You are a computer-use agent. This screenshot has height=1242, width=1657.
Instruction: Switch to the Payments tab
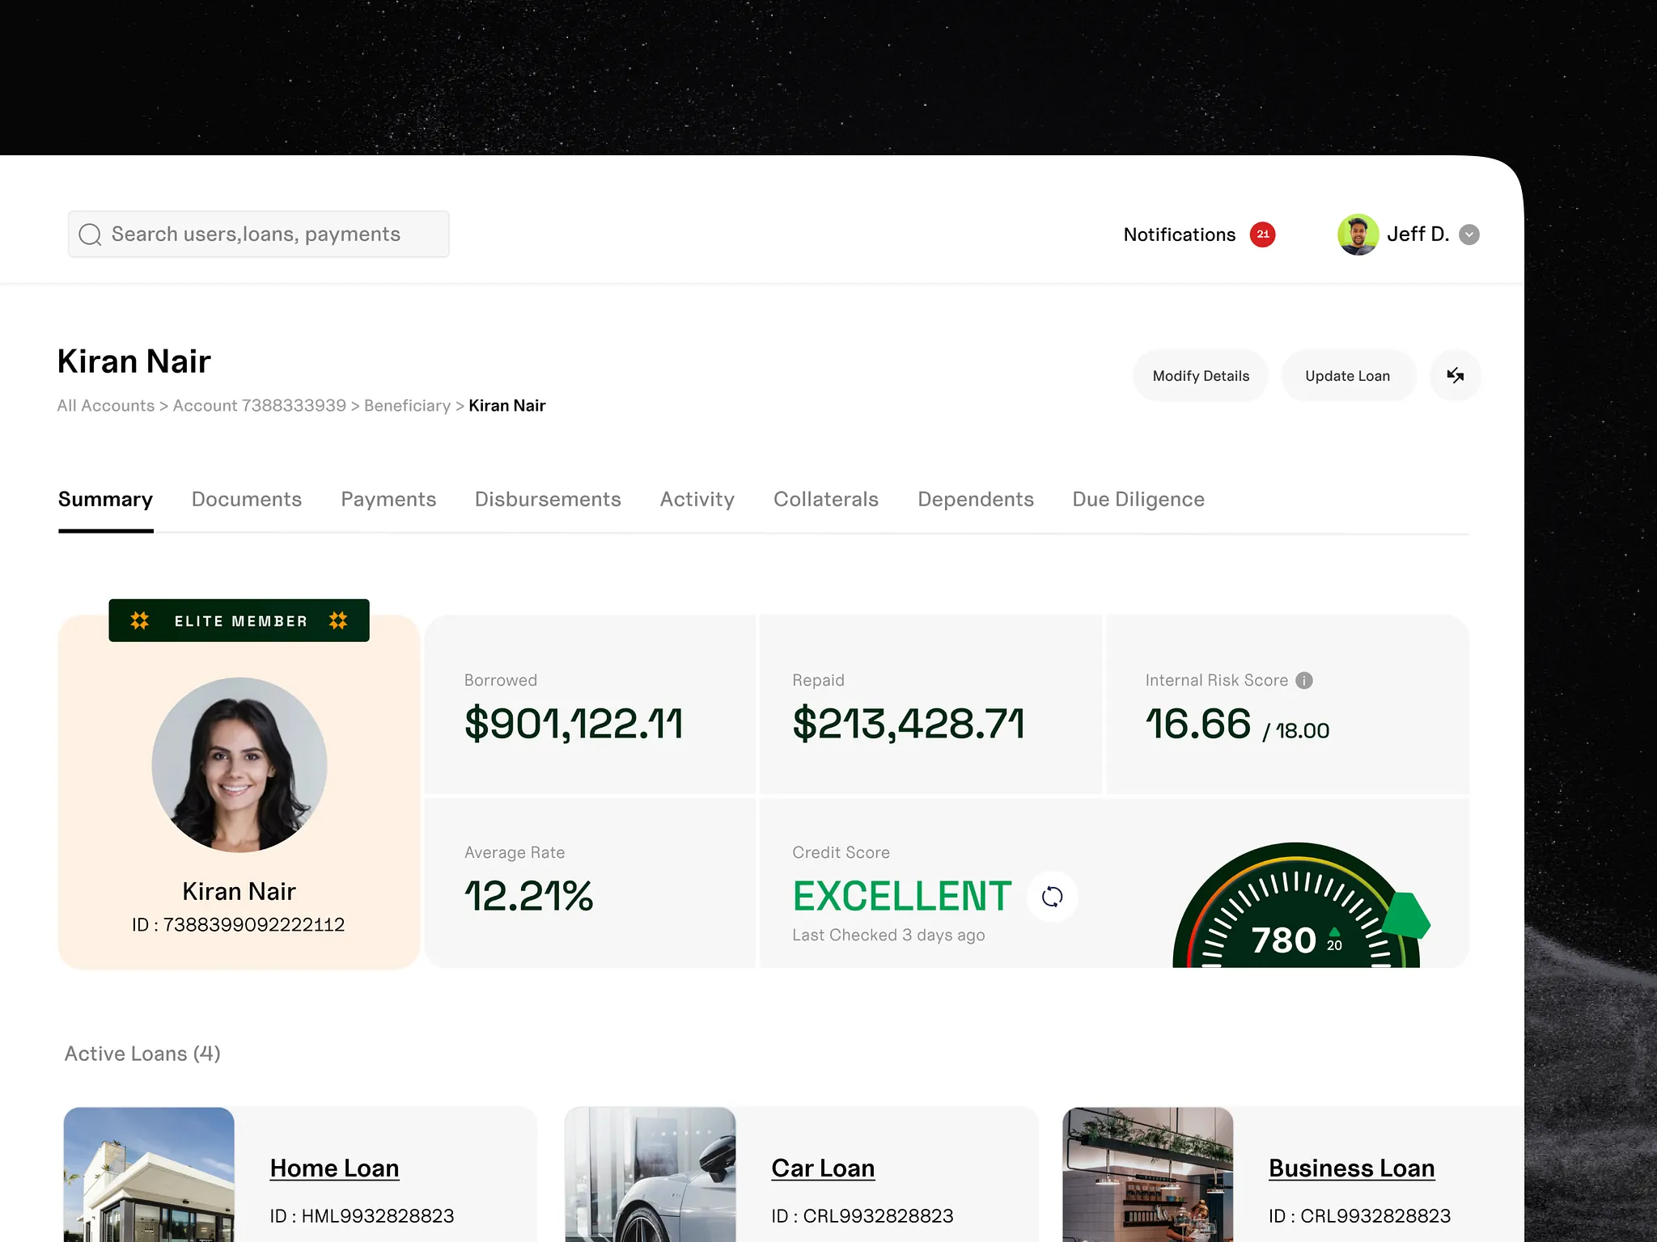click(x=388, y=499)
